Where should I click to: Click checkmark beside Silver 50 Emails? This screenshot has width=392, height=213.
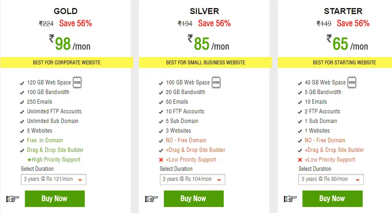pyautogui.click(x=161, y=102)
